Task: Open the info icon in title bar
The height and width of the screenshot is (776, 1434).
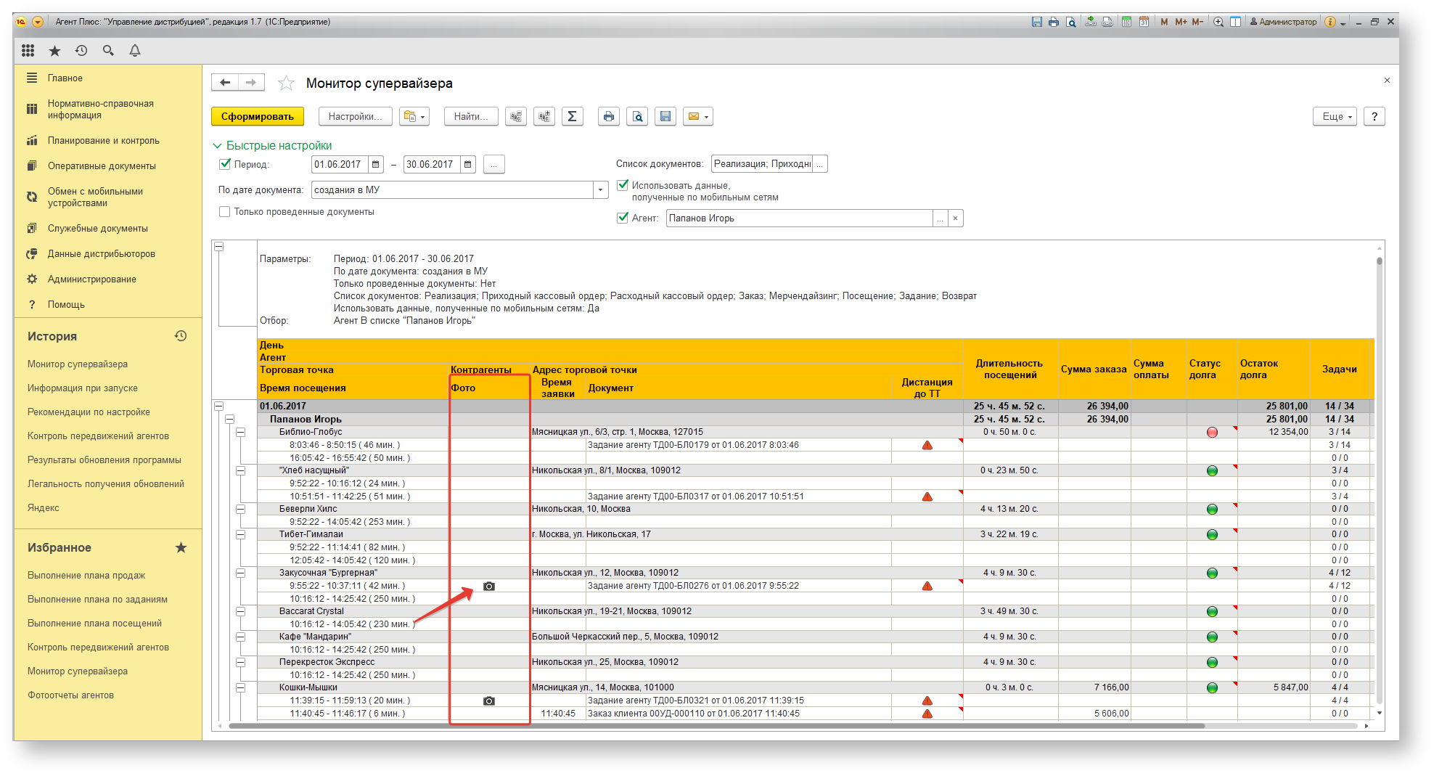Action: tap(1329, 22)
